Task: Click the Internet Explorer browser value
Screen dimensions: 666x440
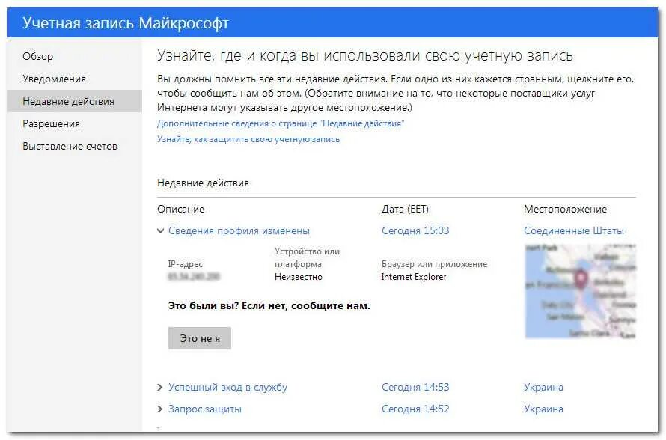Action: (x=413, y=277)
